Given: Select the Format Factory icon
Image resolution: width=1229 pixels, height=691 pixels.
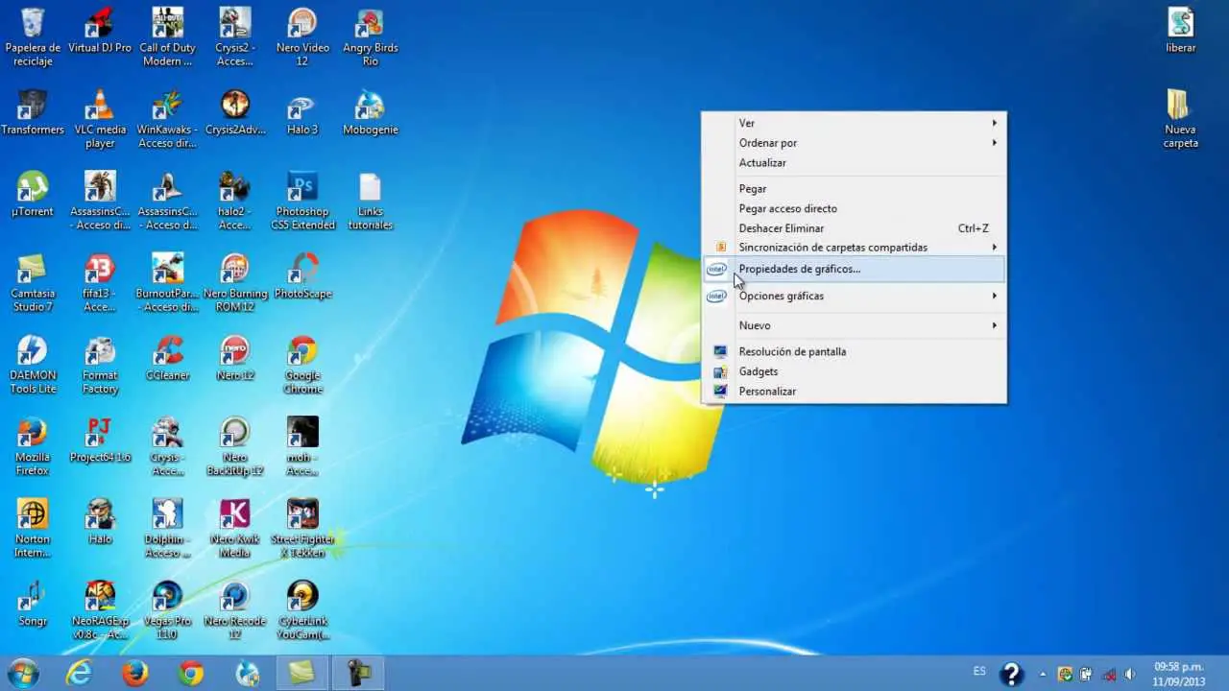Looking at the screenshot, I should coord(100,366).
